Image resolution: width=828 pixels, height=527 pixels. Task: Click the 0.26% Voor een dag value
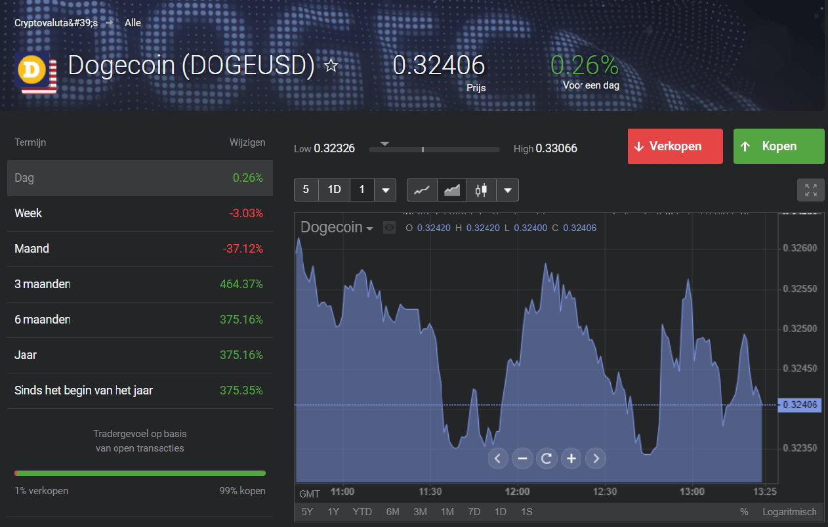(585, 65)
